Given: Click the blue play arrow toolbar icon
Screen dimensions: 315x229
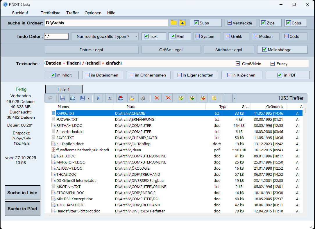Looking at the screenshot, I should (x=98, y=98).
